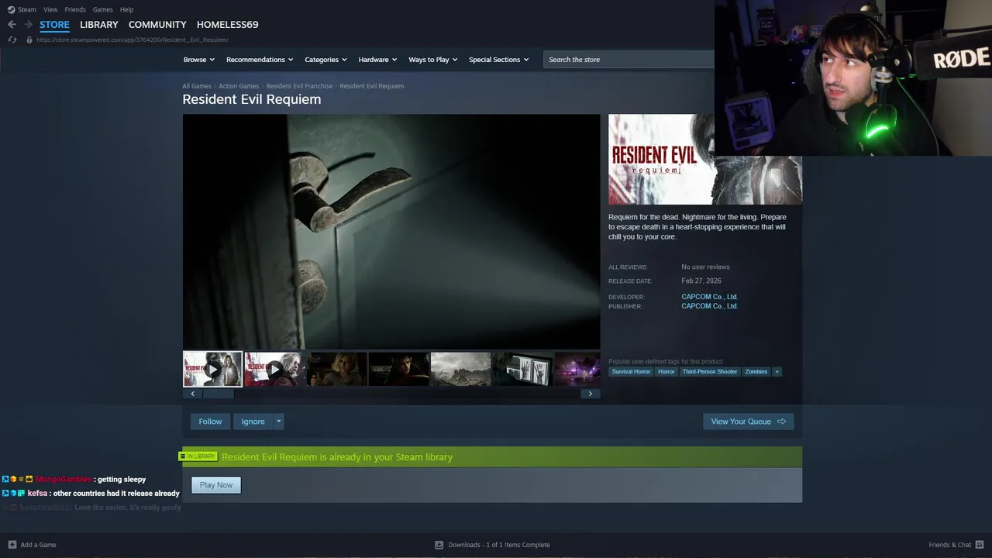Play the second trailer thumbnail
Screen dimensions: 992x558
click(274, 370)
